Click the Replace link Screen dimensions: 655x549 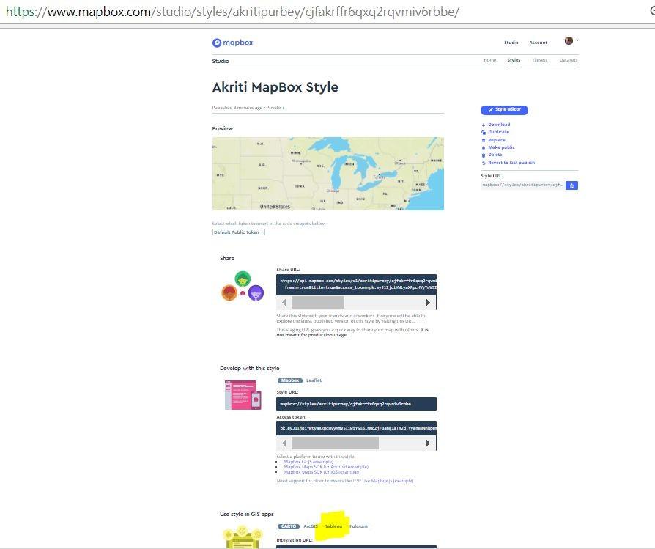pyautogui.click(x=496, y=140)
